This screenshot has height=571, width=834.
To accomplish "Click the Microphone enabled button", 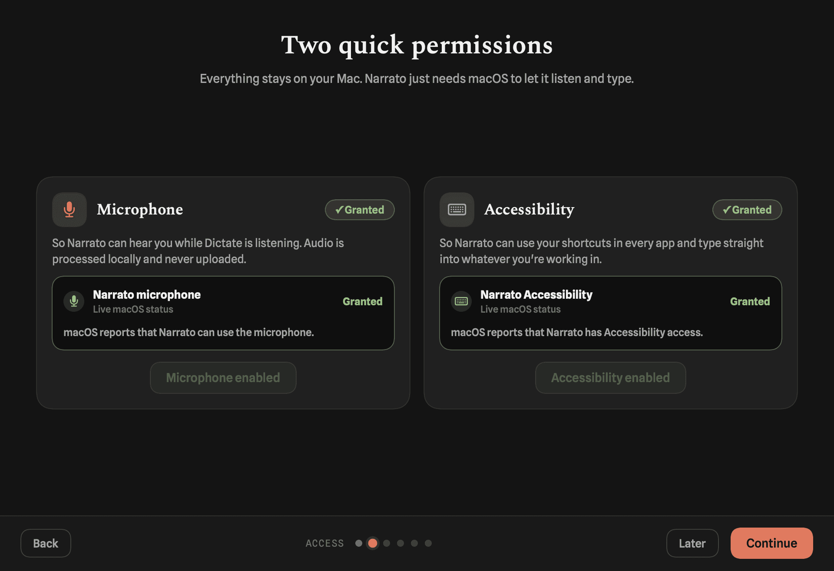I will click(223, 378).
